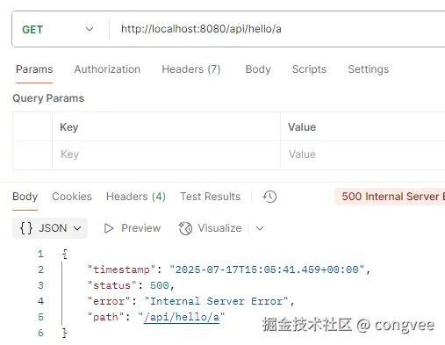
Task: Click the "error" key in the response
Action: [109, 301]
